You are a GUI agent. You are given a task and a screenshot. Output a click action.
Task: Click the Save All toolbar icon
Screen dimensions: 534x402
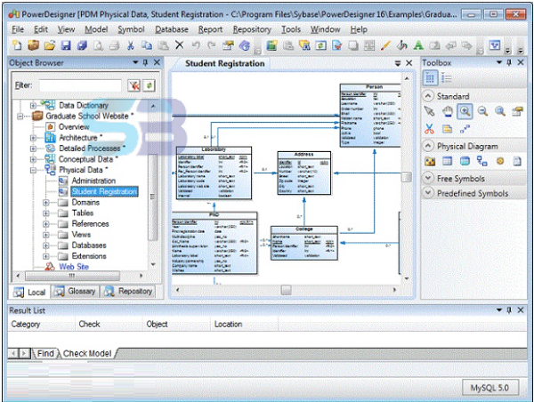82,45
